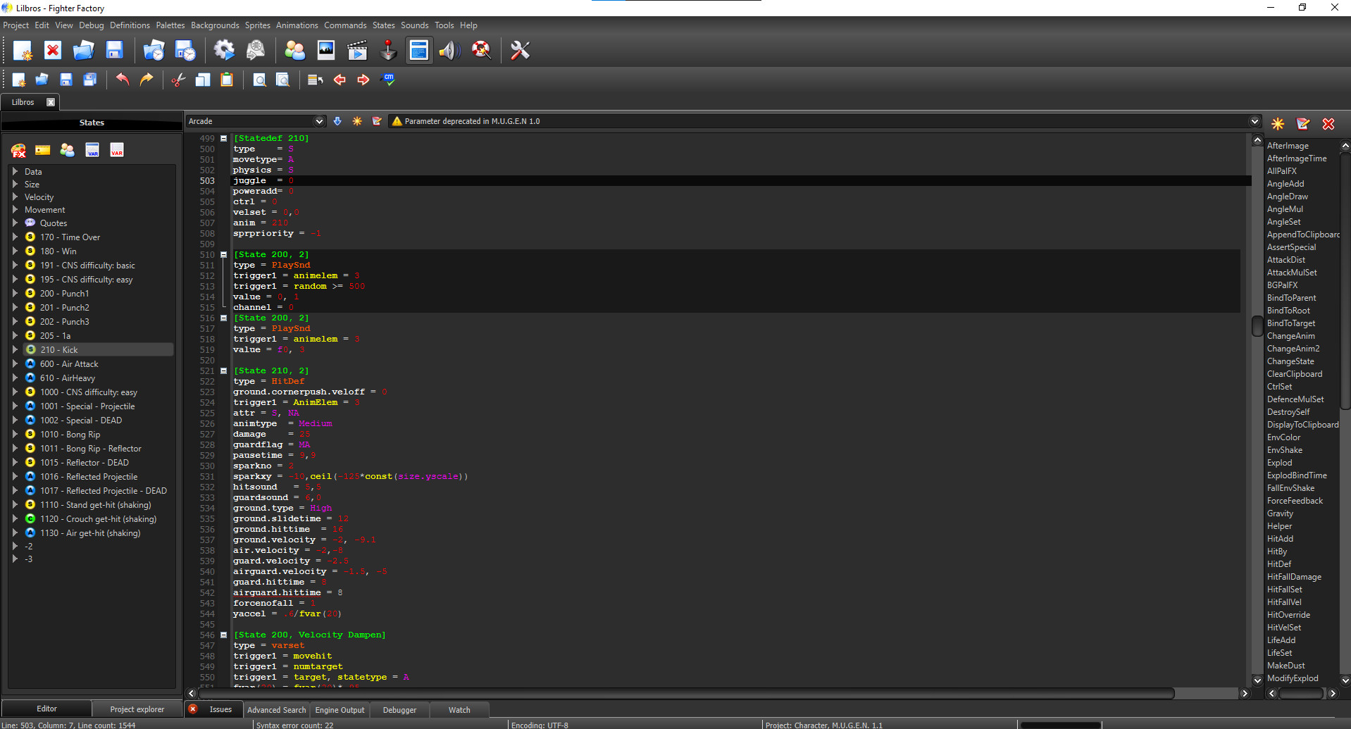Click the Parameter deprecated warning message

(x=468, y=120)
